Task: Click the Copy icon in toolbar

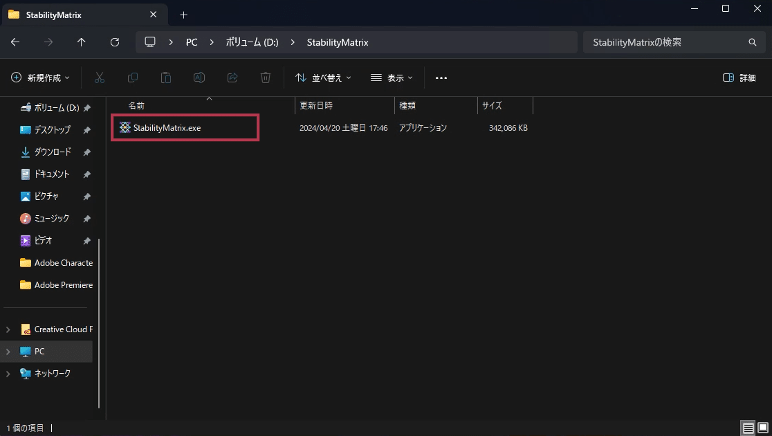Action: click(x=132, y=78)
